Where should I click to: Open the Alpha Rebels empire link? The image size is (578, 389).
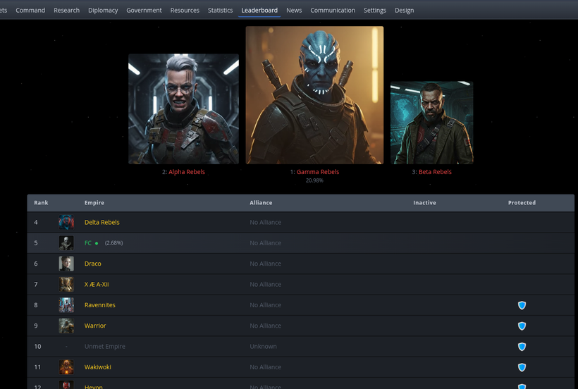click(187, 172)
